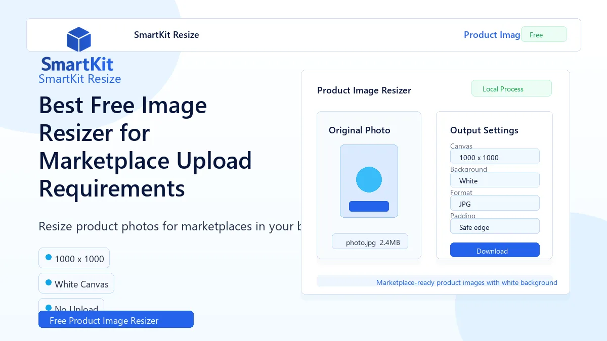Click the Output Settings heading

484,130
